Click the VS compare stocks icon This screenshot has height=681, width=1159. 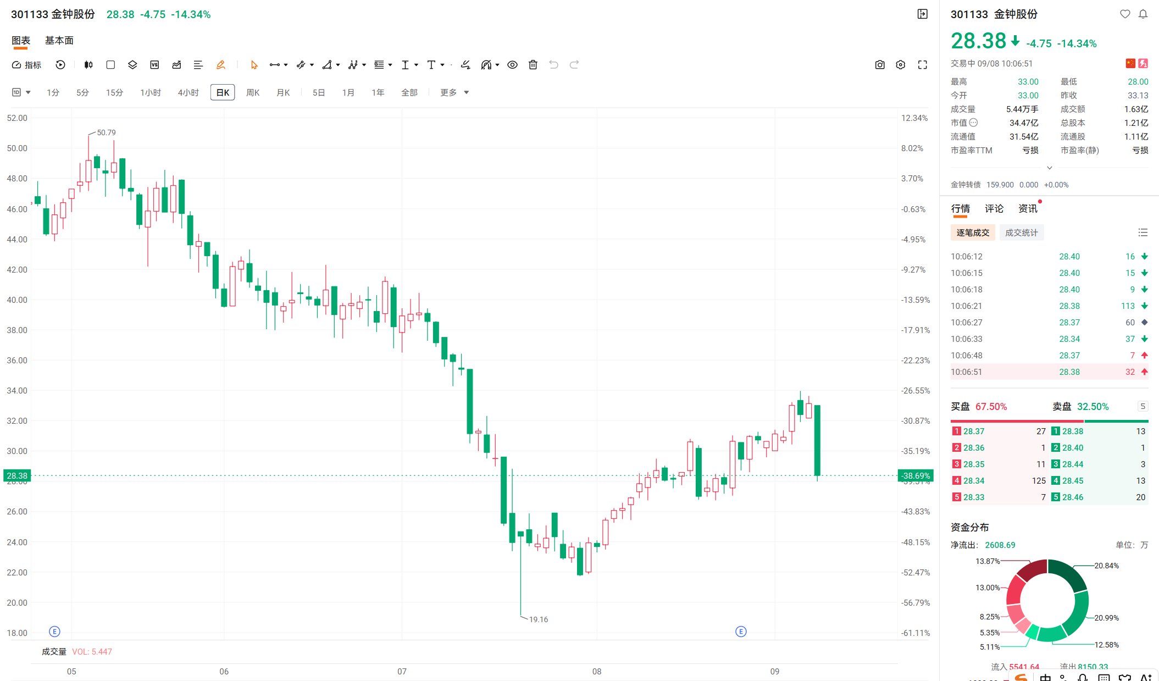click(x=154, y=65)
